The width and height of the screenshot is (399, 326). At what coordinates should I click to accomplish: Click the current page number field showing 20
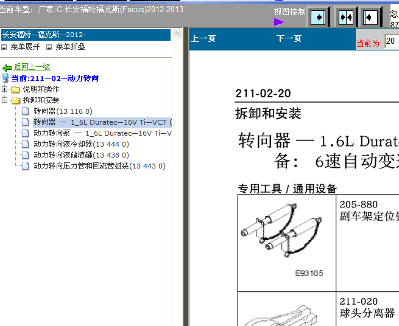392,41
